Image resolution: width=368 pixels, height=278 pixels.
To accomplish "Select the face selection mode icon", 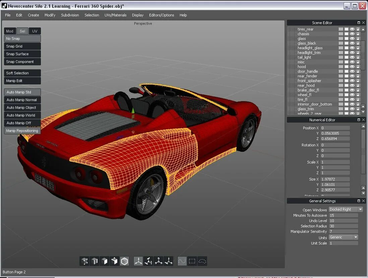I will (x=105, y=261).
